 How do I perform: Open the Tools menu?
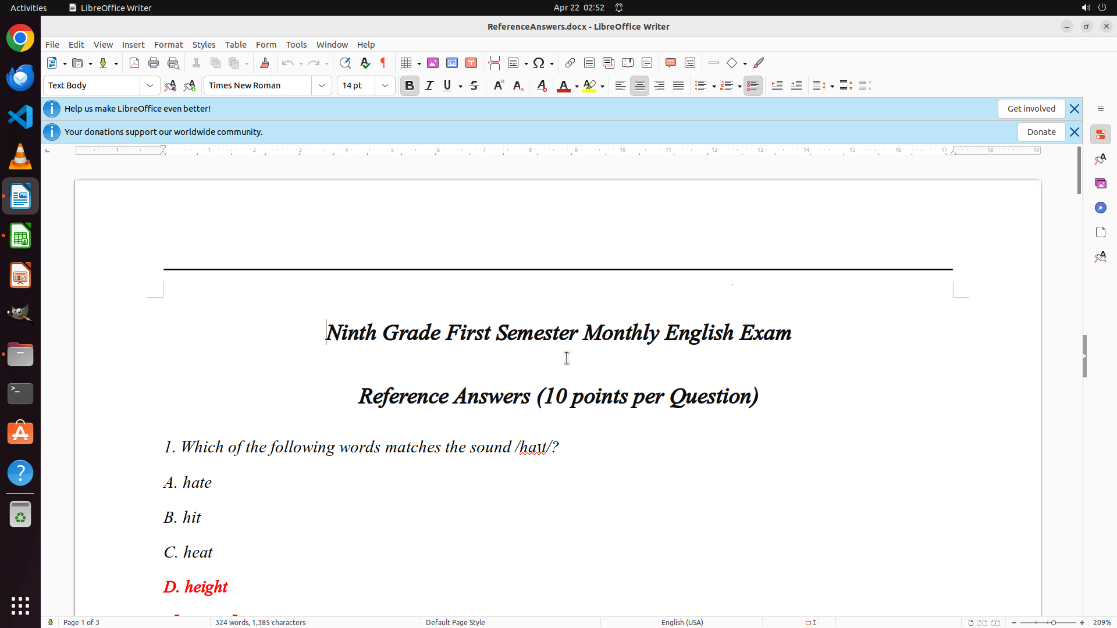point(296,44)
